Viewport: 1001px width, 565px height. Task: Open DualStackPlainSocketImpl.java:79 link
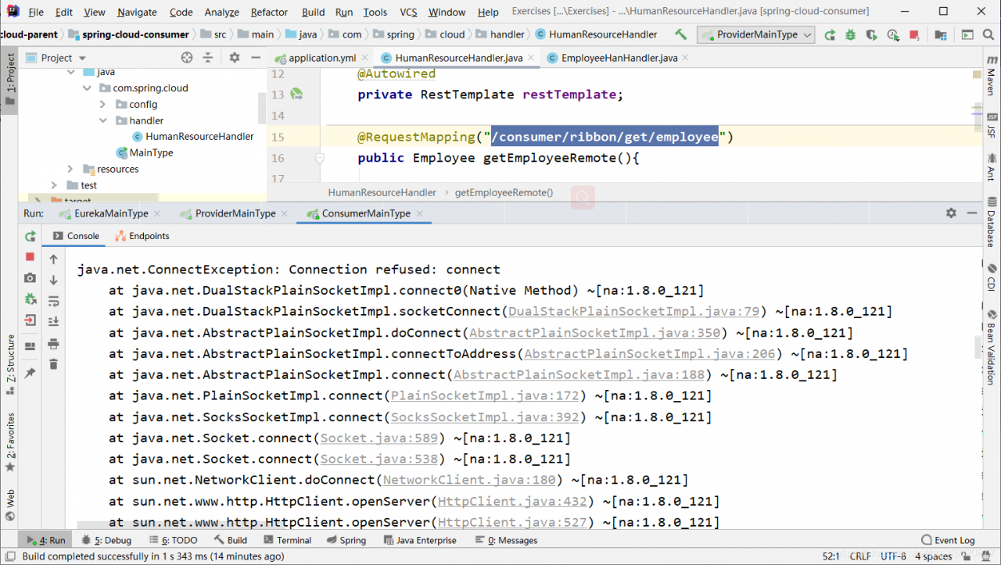click(634, 312)
